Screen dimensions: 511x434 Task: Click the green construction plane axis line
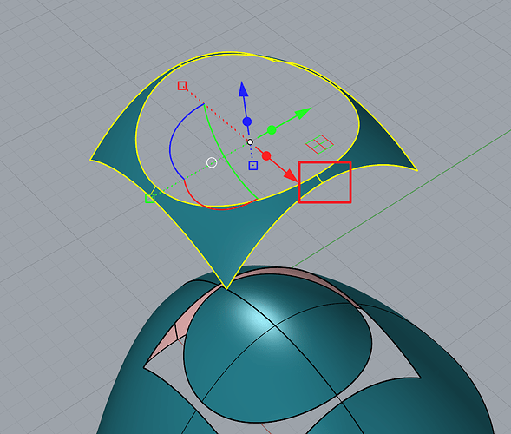(x=401, y=199)
